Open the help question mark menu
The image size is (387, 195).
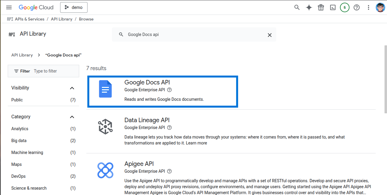pyautogui.click(x=357, y=7)
